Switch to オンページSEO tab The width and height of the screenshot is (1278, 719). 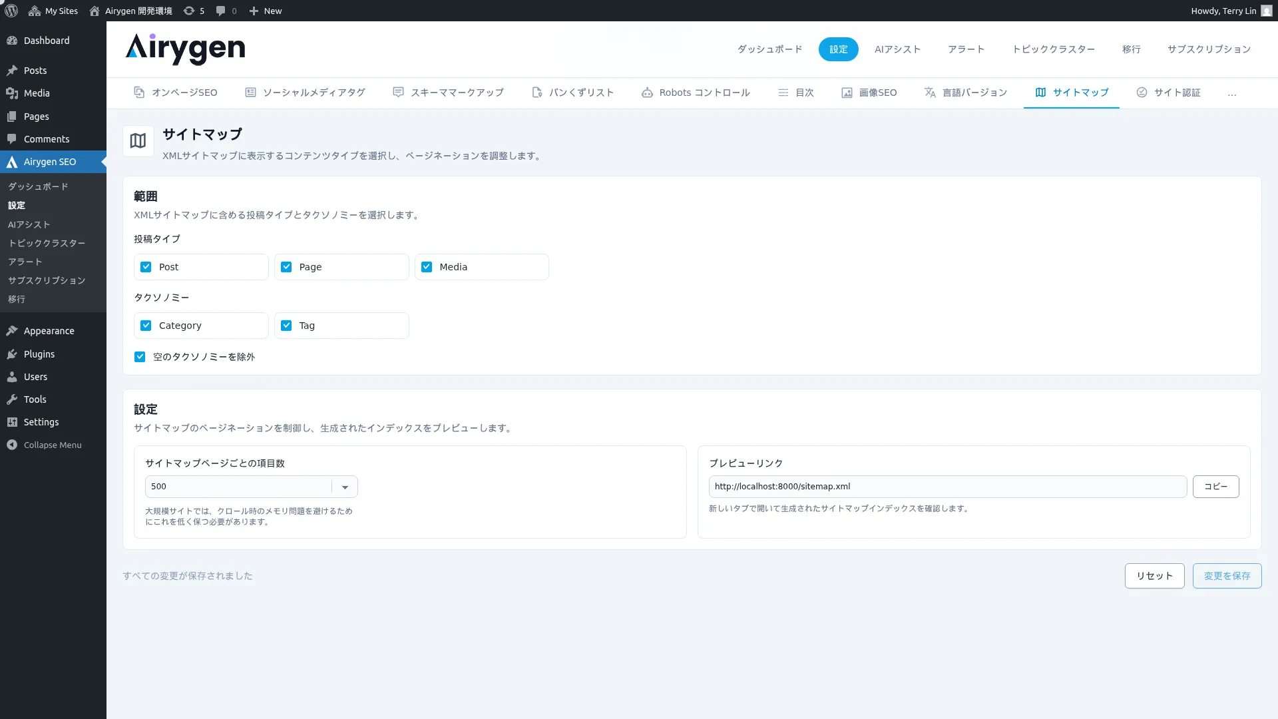pyautogui.click(x=176, y=93)
